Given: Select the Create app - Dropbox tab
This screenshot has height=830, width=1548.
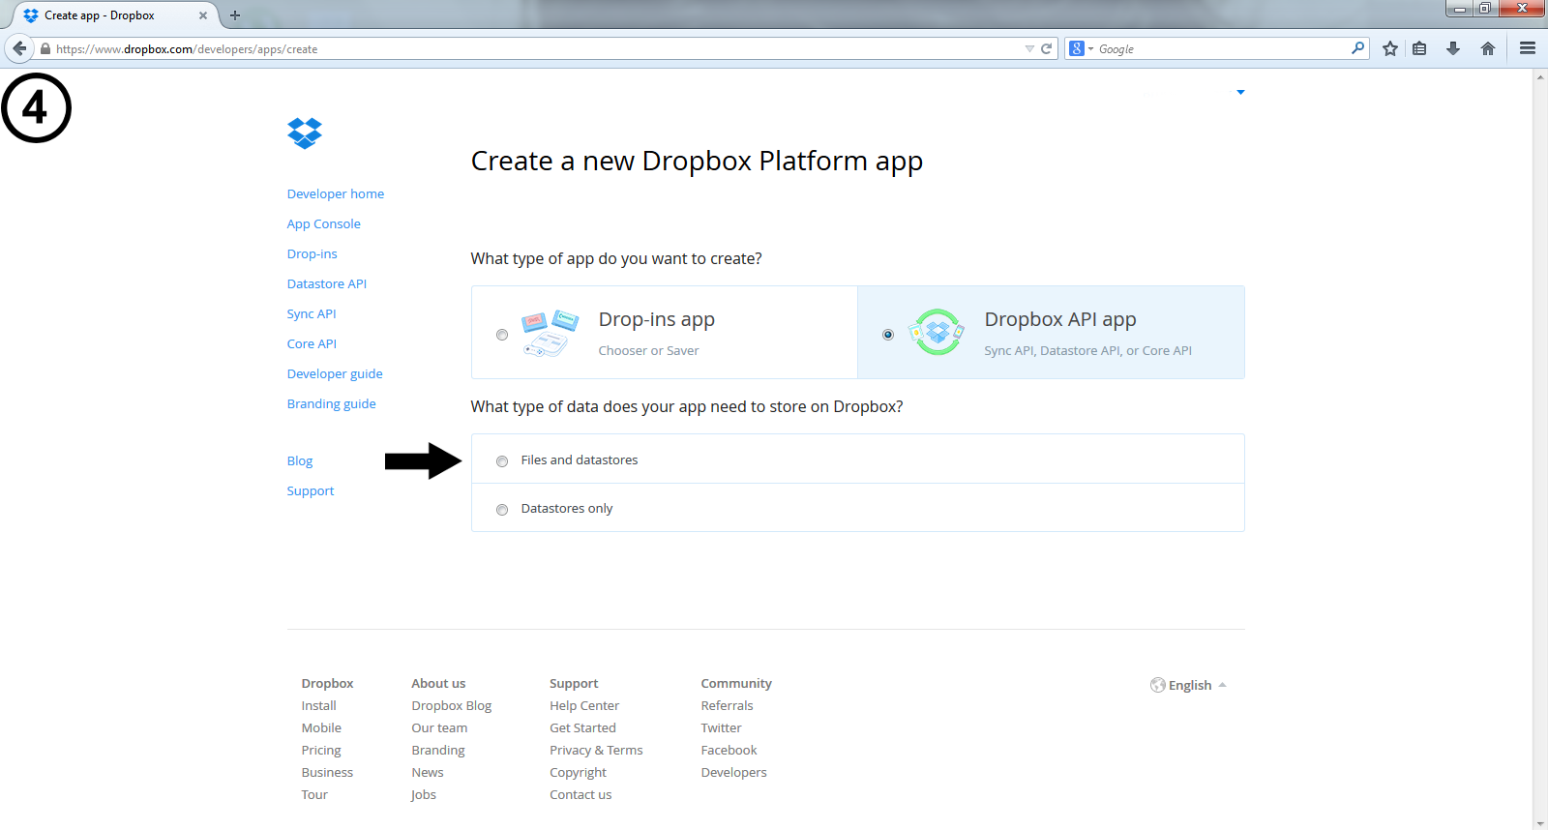Looking at the screenshot, I should pos(114,15).
